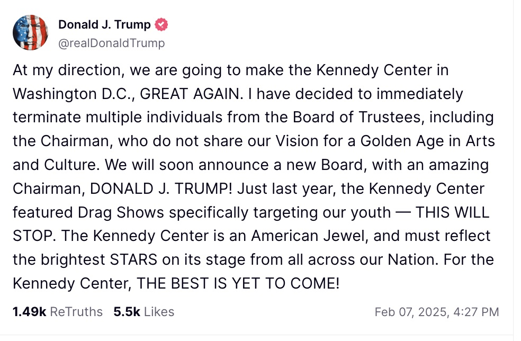
Task: Click the Feb 07, 2025 timestamp
Action: [436, 312]
